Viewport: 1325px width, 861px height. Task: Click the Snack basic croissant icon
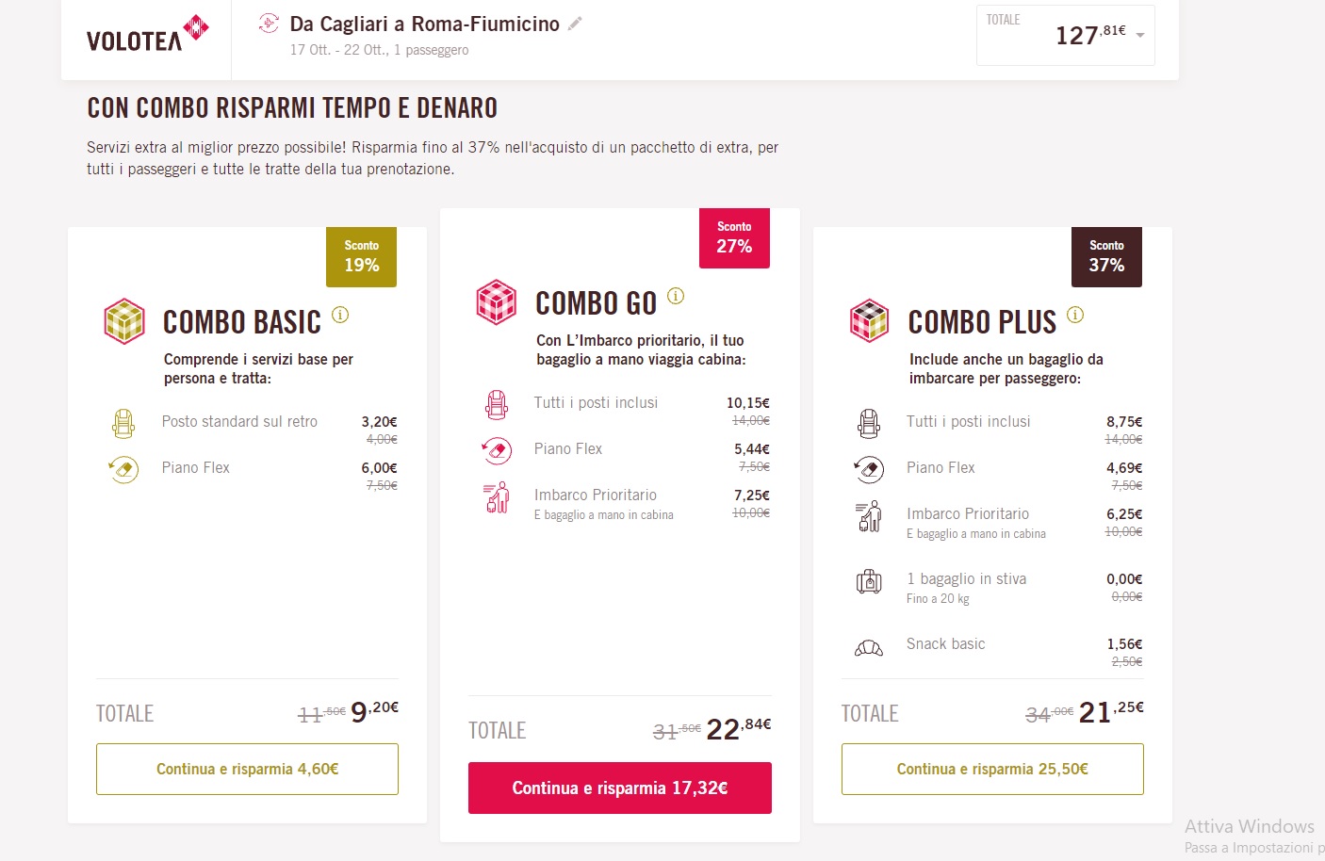click(868, 648)
